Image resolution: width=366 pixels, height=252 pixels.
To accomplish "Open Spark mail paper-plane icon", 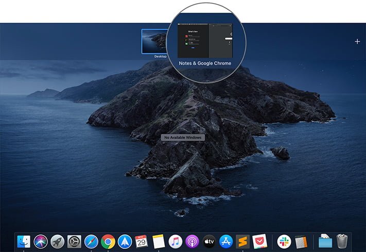I will (x=125, y=242).
